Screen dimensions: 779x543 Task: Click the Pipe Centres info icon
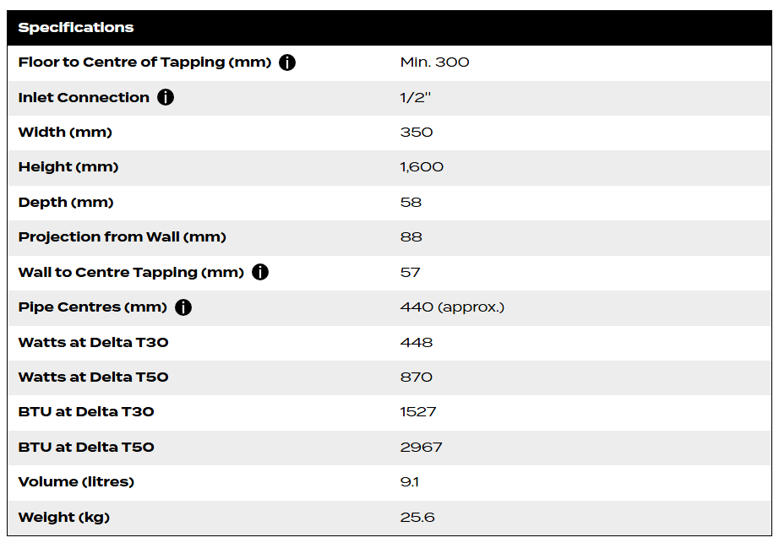click(x=183, y=307)
